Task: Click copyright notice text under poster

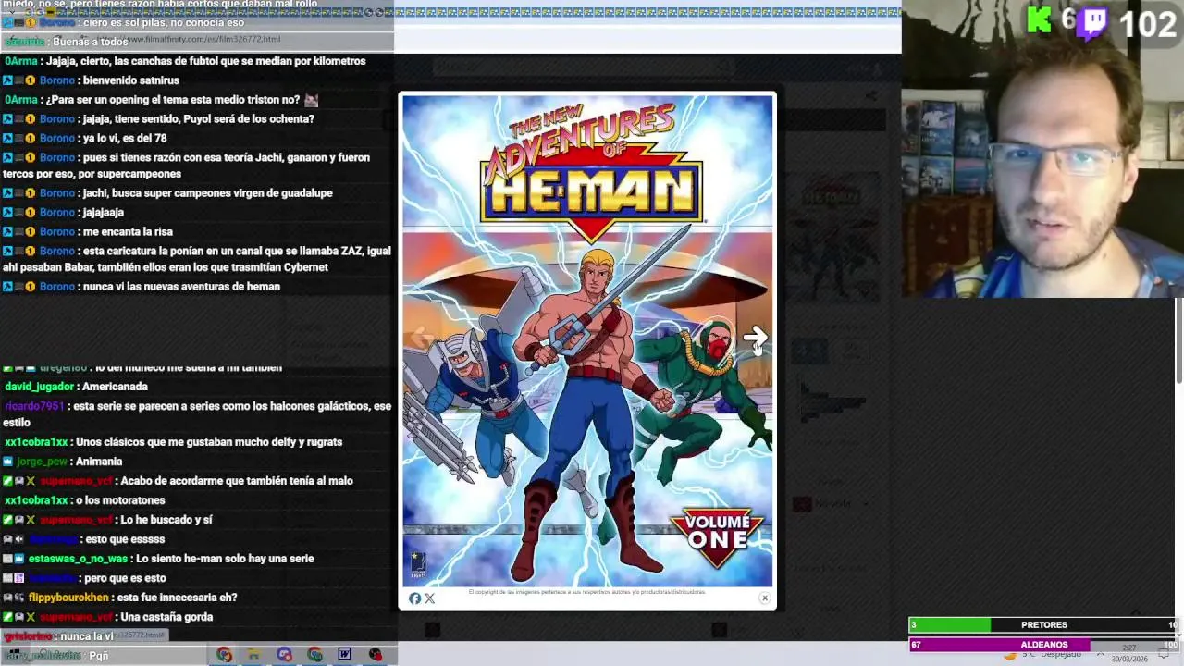Action: pos(586,592)
